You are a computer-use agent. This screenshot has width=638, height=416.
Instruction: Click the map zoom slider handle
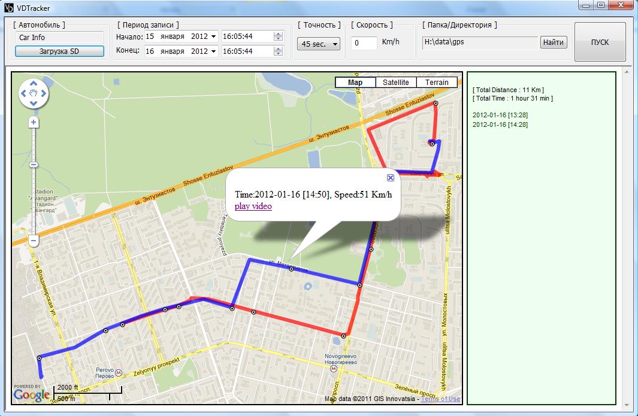(x=34, y=165)
